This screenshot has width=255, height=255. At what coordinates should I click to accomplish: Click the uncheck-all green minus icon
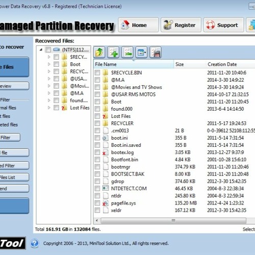coord(127,52)
